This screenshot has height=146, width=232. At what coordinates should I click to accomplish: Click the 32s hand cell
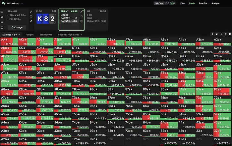pos(222,133)
